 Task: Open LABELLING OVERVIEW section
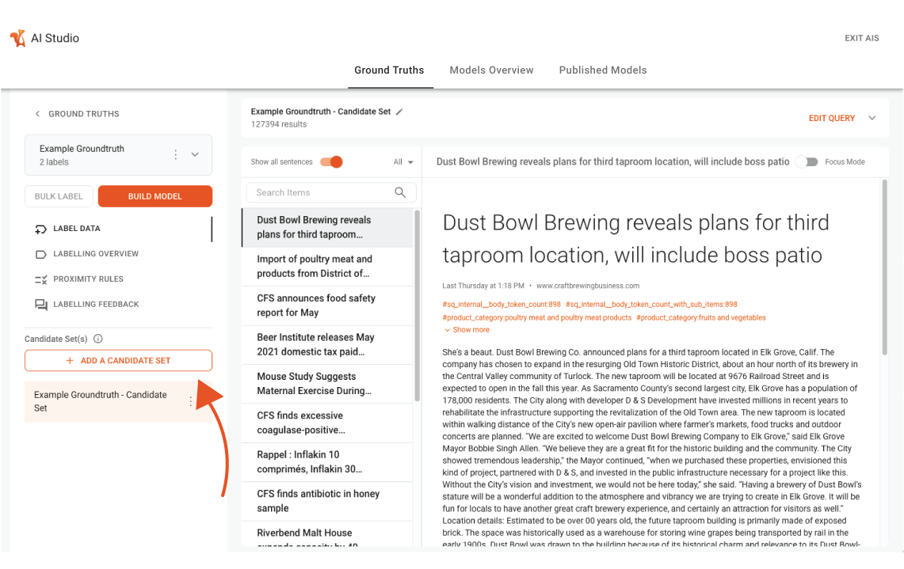(x=97, y=254)
